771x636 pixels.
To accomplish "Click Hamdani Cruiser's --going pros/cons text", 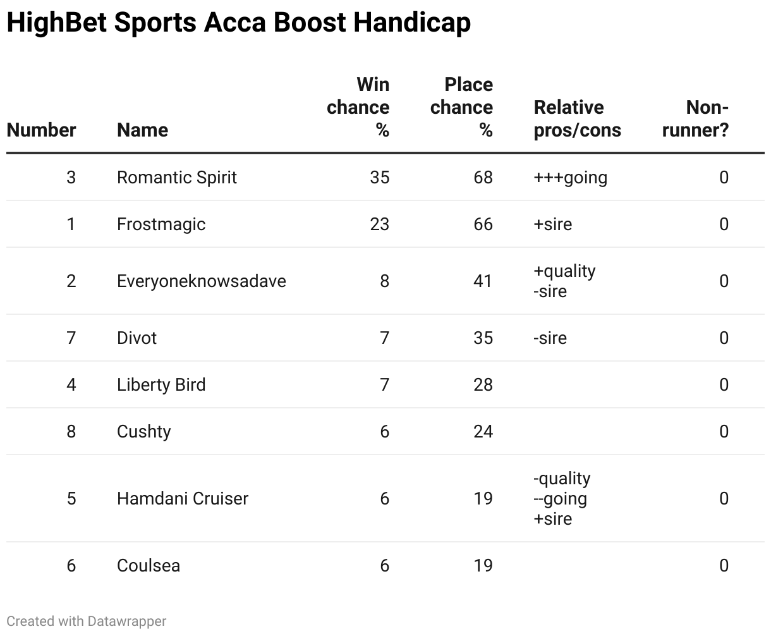I will (561, 498).
